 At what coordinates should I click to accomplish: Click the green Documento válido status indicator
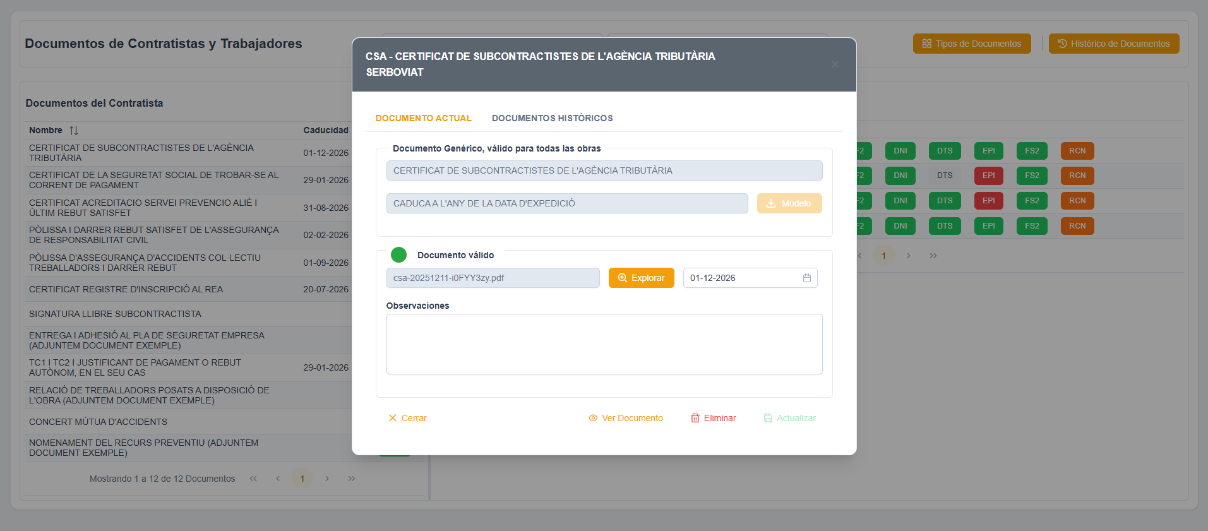[398, 255]
